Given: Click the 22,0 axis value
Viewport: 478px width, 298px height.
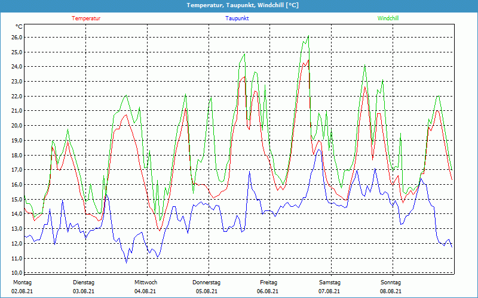Looking at the screenshot, I should point(17,96).
